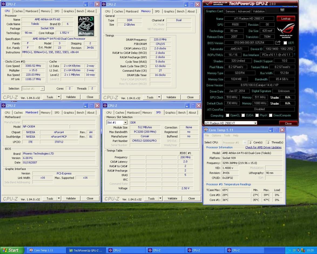Switch to the Sensors tab in GPU-Z
Screen dimensions: 317x254
point(230,11)
